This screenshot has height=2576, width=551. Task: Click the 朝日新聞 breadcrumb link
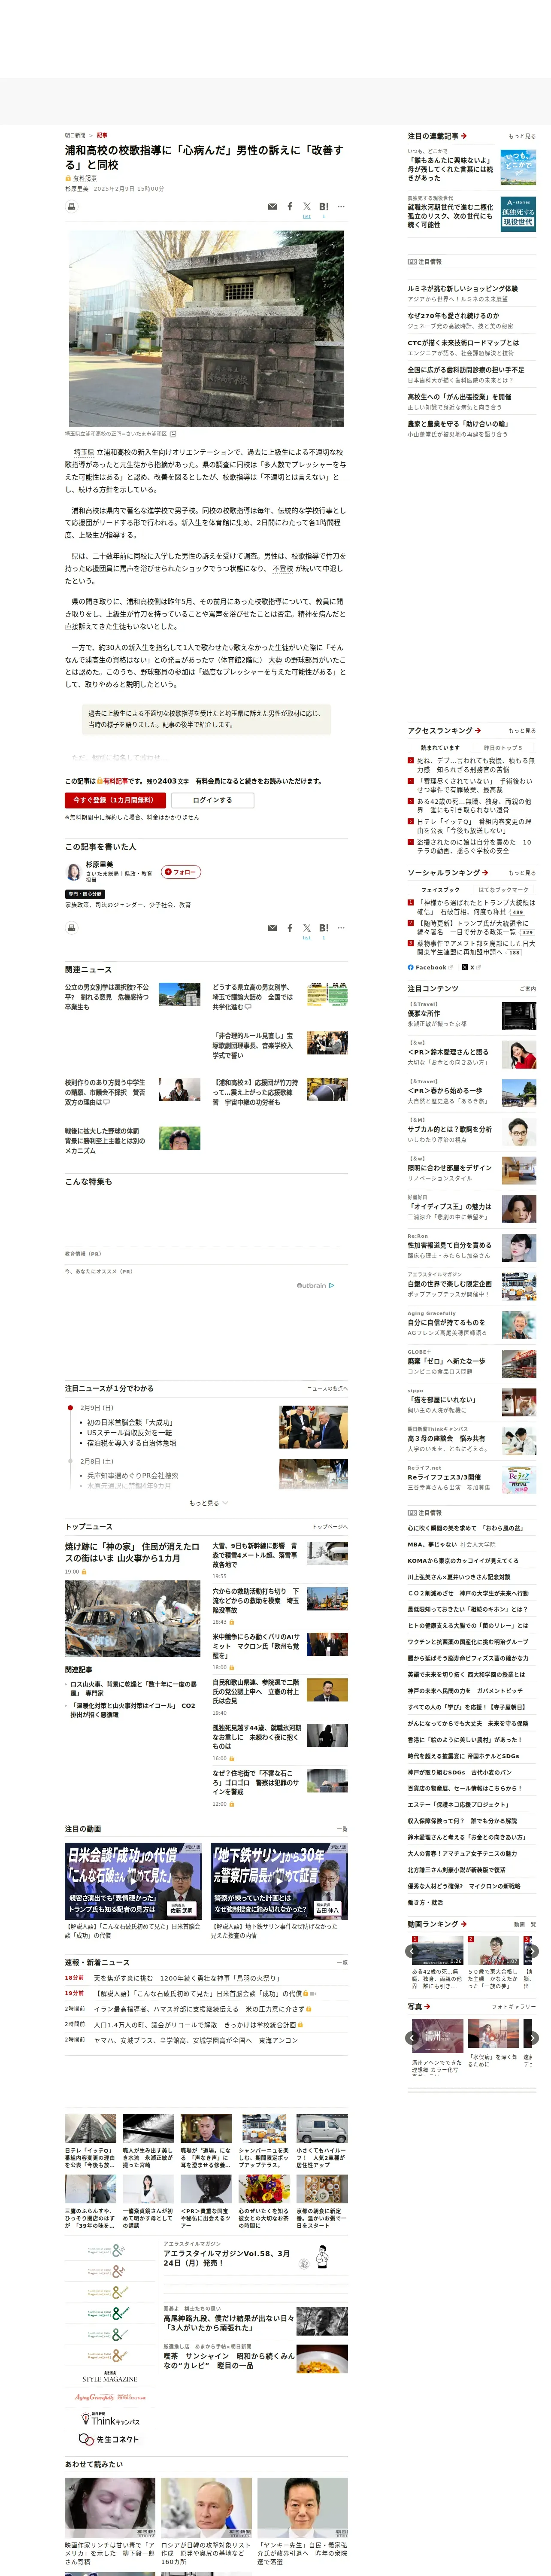[x=75, y=135]
